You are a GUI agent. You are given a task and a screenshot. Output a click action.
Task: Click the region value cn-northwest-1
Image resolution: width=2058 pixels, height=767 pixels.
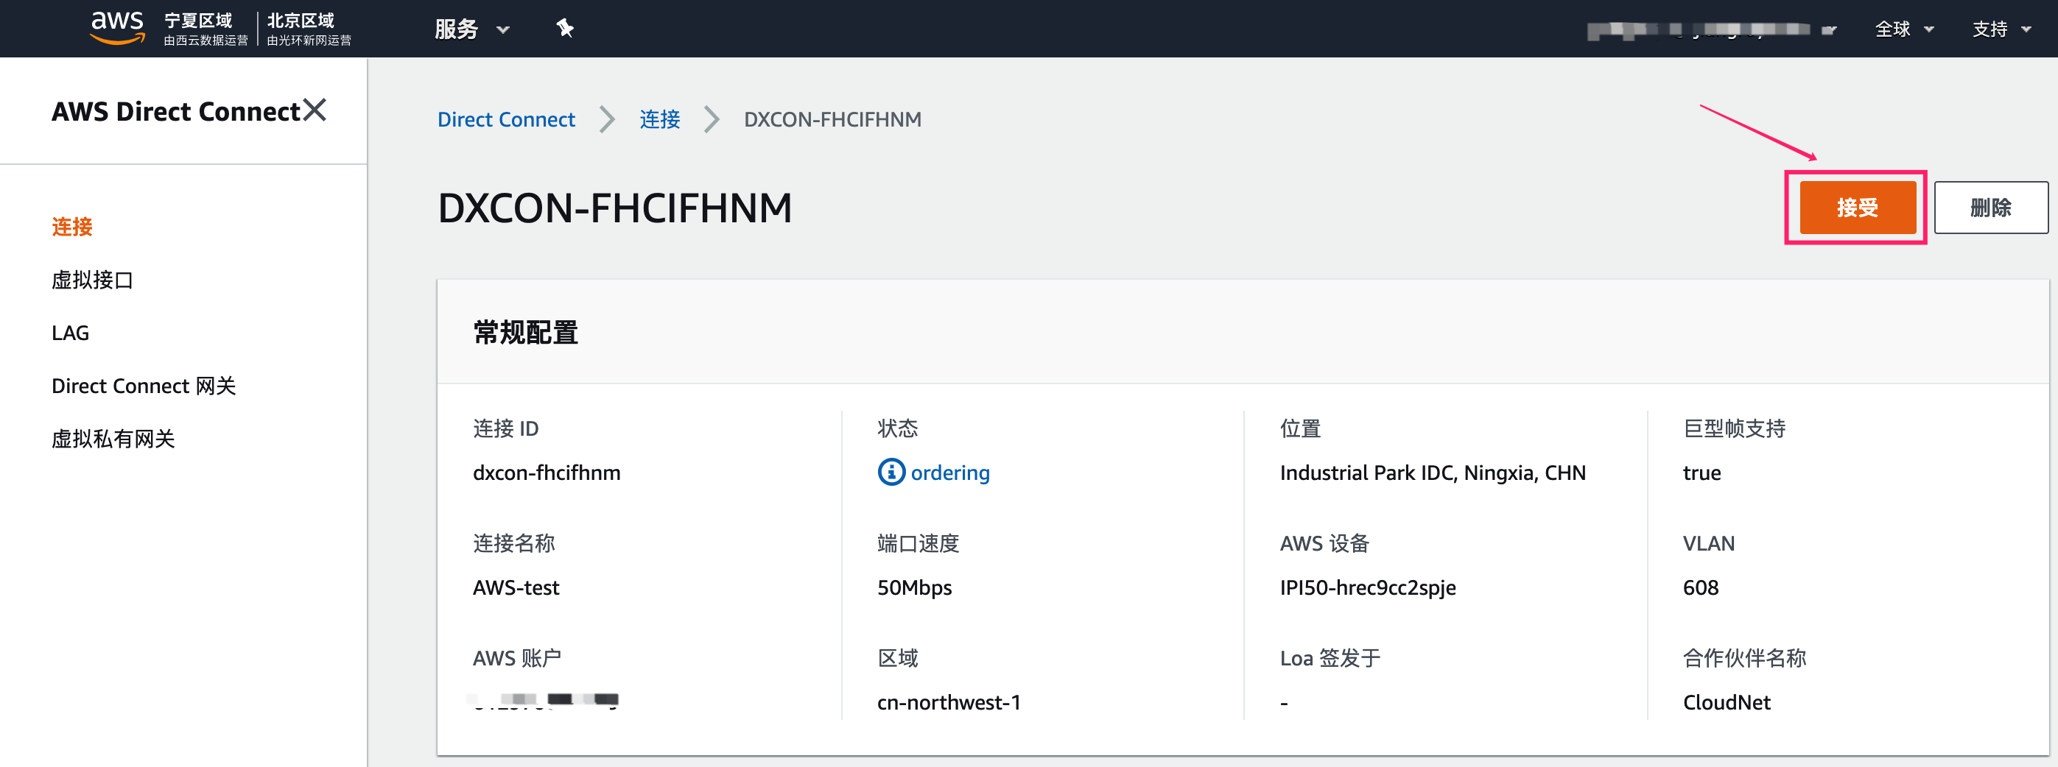tap(948, 703)
